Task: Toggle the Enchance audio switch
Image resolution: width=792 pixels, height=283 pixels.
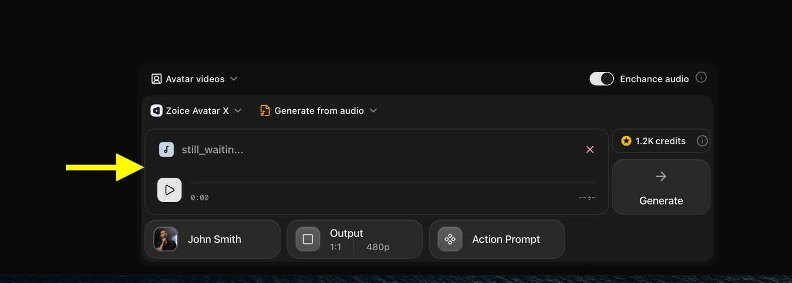Action: coord(601,79)
